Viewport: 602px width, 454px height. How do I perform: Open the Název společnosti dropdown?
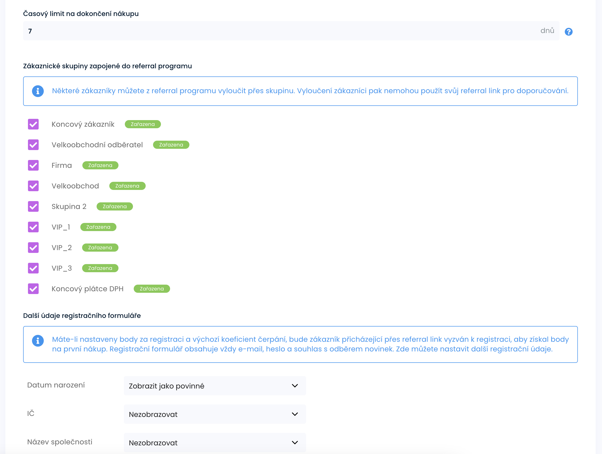tap(215, 443)
